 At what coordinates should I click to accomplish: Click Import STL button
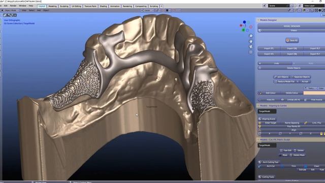(269, 48)
